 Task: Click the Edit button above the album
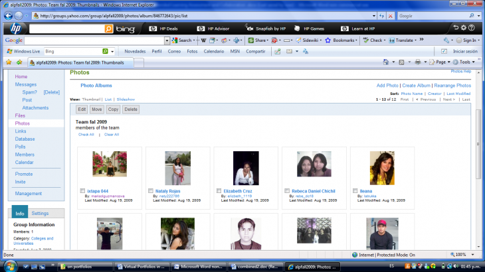click(x=82, y=109)
